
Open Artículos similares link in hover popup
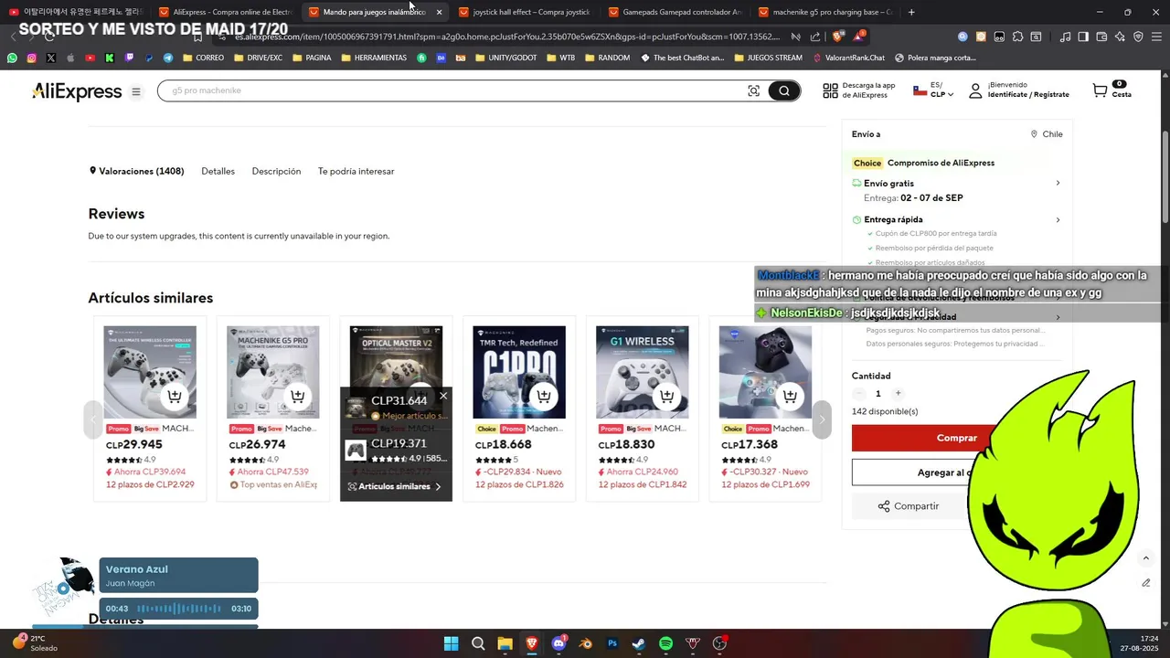pos(395,486)
